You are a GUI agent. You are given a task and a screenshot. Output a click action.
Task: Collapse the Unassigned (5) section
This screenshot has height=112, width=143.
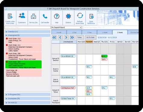tap(28, 35)
